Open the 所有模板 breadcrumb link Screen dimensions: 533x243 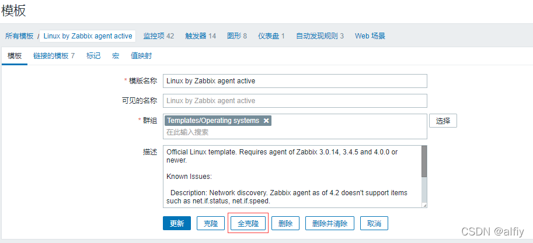coord(19,36)
